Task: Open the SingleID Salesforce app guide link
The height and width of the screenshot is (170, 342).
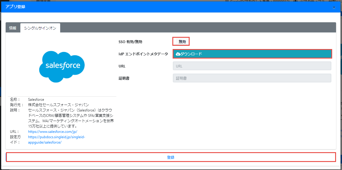Action: [x=57, y=139]
